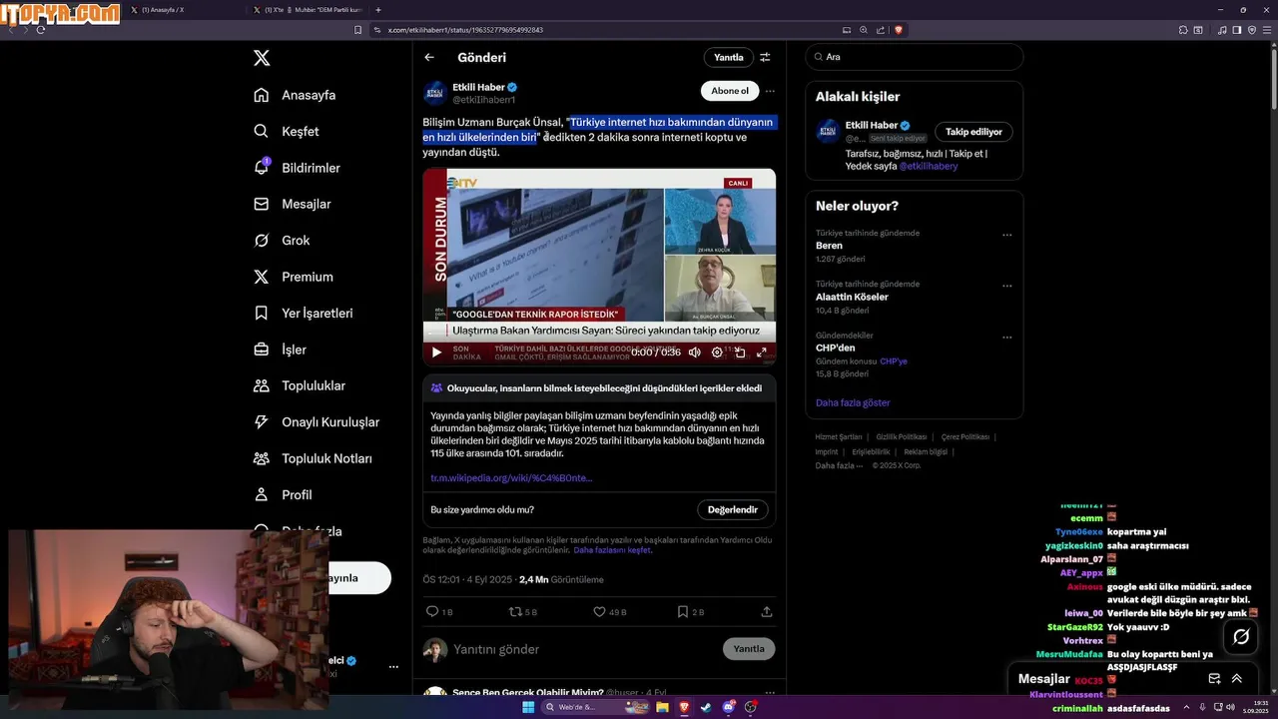The width and height of the screenshot is (1278, 719).
Task: Play the embedded video
Action: [436, 353]
